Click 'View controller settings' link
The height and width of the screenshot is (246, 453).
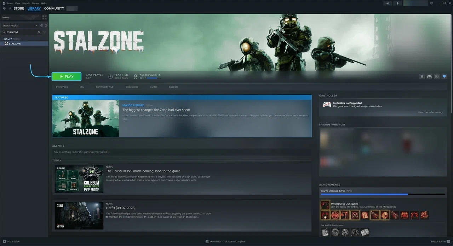(x=430, y=112)
